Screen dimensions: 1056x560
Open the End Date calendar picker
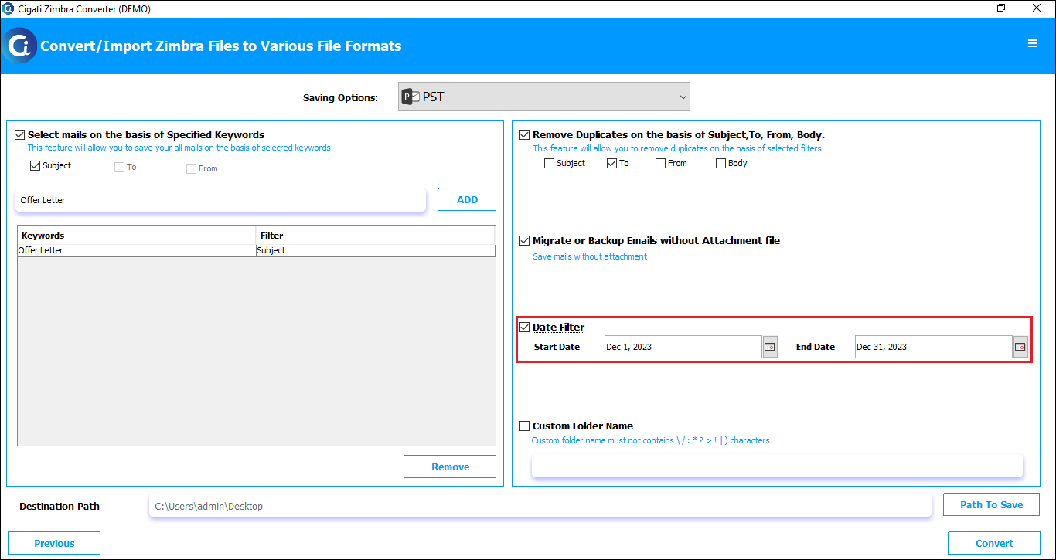click(1020, 347)
